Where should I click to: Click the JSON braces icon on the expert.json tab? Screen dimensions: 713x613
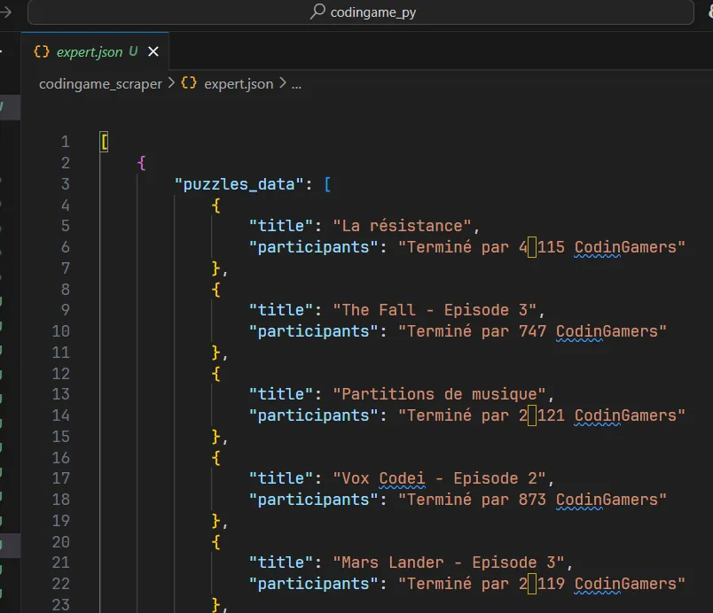pos(42,51)
